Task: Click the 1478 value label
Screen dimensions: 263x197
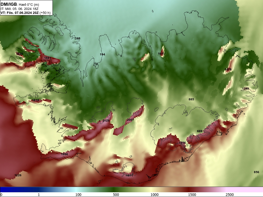Action: [x=228, y=69]
